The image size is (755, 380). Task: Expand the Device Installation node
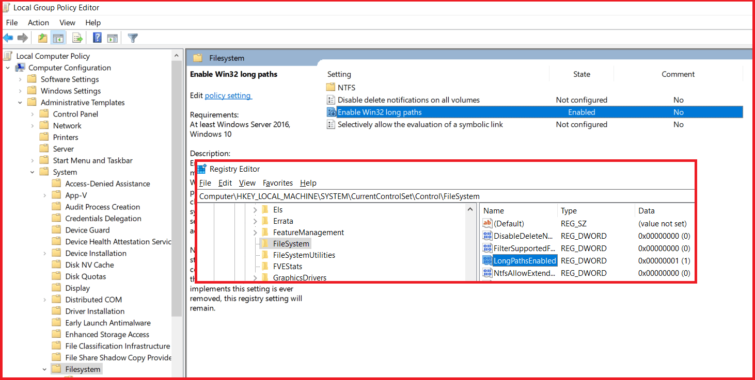click(x=45, y=253)
